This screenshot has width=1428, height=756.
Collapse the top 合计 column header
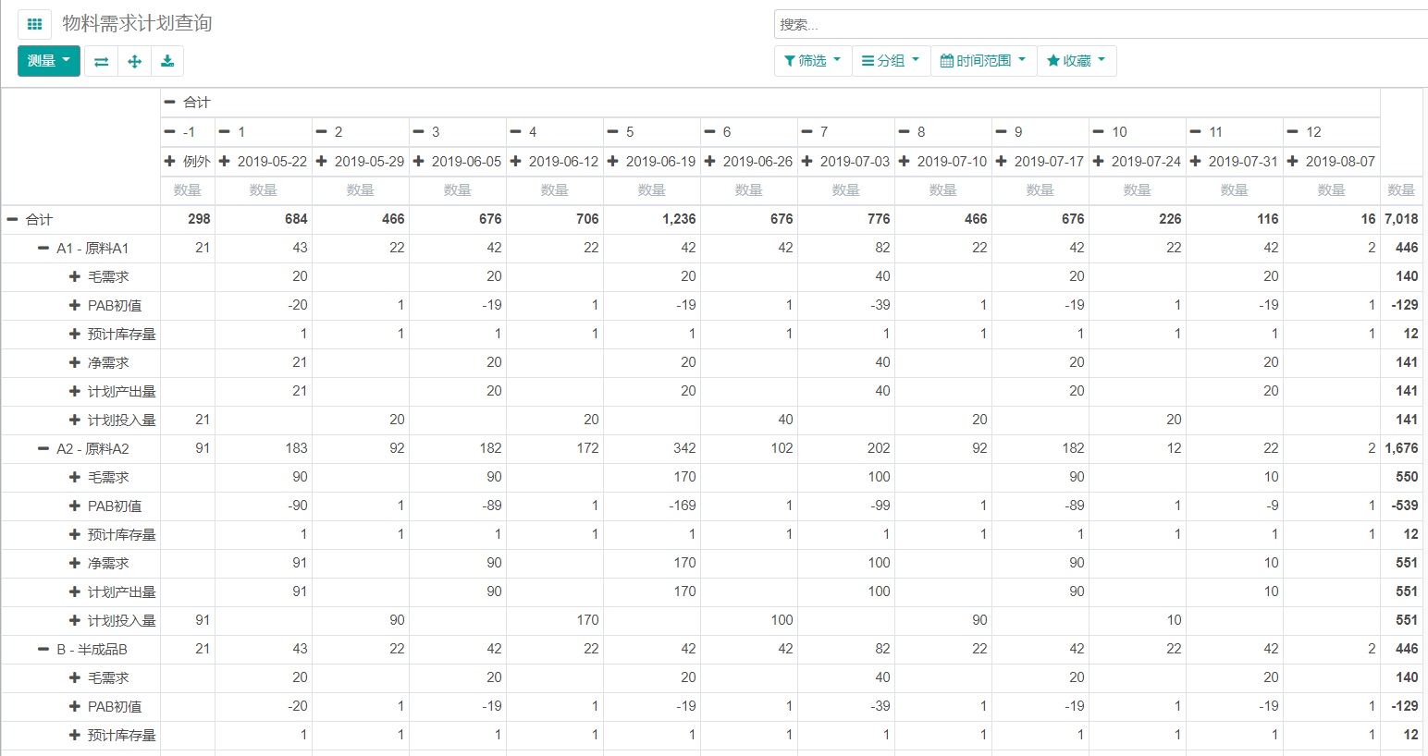point(188,103)
